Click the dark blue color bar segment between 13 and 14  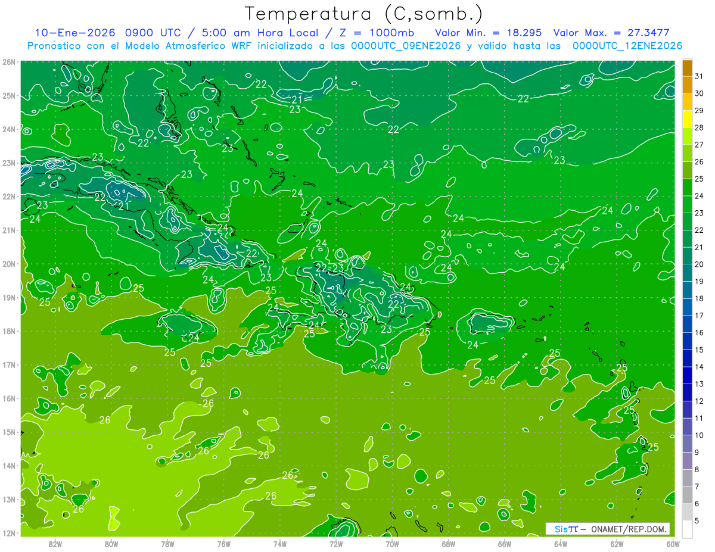(687, 375)
